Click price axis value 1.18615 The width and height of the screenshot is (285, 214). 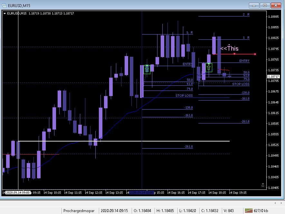[273, 113]
